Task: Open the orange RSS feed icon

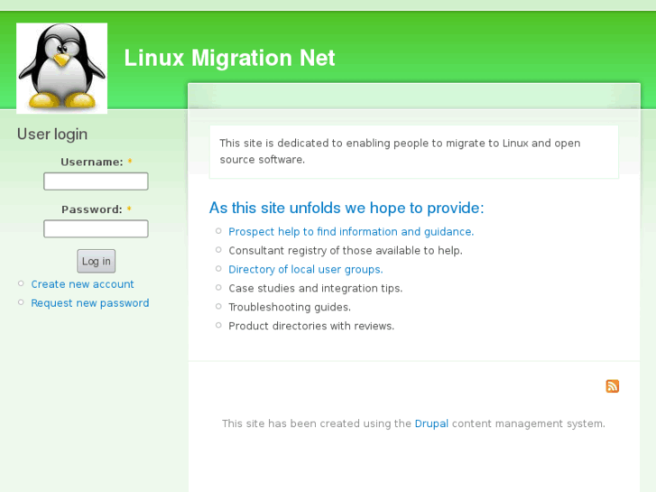Action: tap(613, 386)
